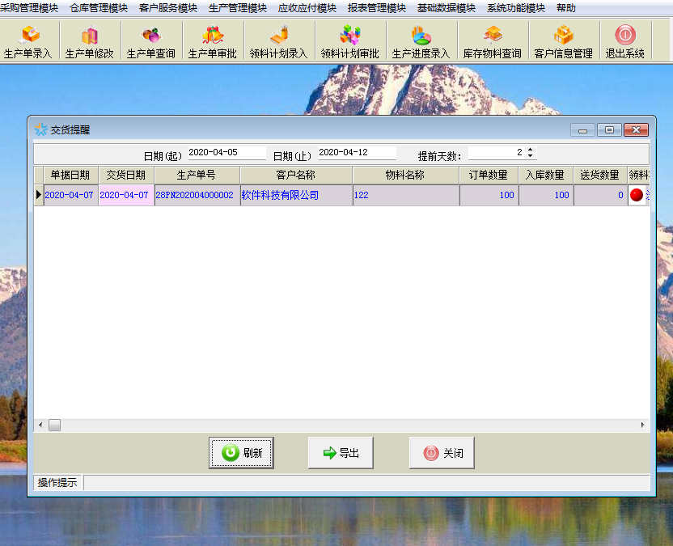Image resolution: width=673 pixels, height=546 pixels.
Task: Click the 单据日期 cell 2020-04-07
Action: point(71,195)
